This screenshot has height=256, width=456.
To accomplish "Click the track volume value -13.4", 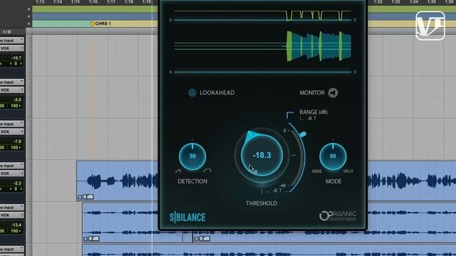I will pyautogui.click(x=16, y=225).
